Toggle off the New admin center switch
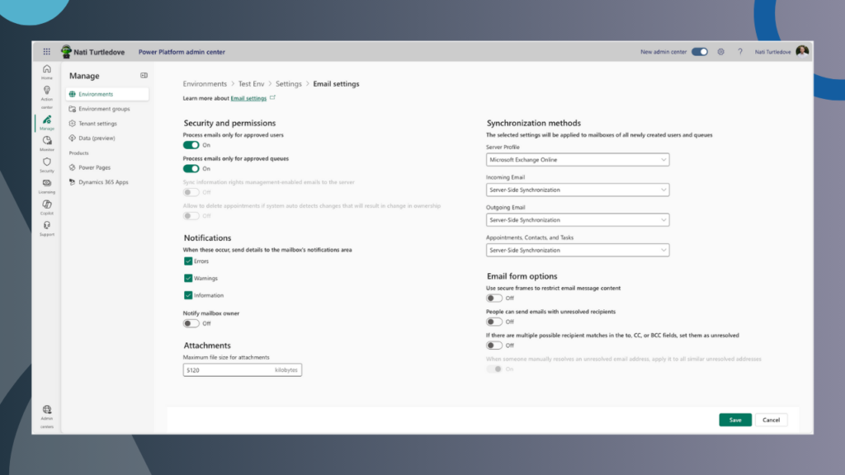This screenshot has width=845, height=475. coord(699,51)
